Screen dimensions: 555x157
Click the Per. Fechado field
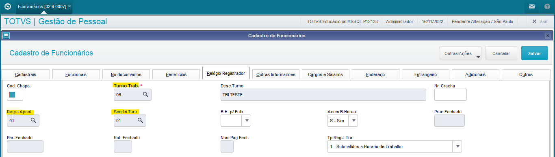pyautogui.click(x=25, y=146)
